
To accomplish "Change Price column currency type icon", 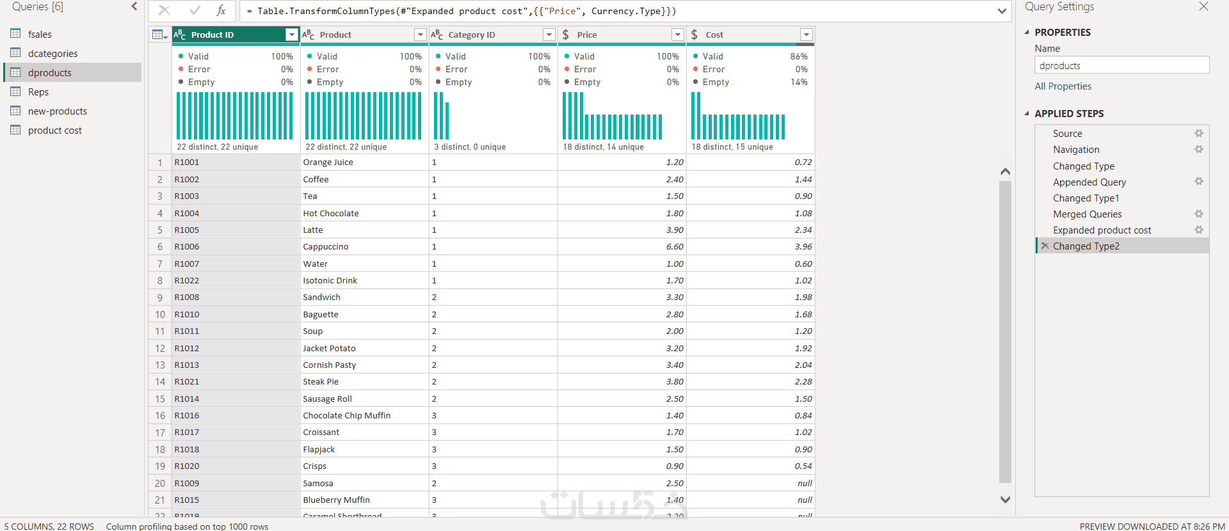I will pyautogui.click(x=566, y=35).
